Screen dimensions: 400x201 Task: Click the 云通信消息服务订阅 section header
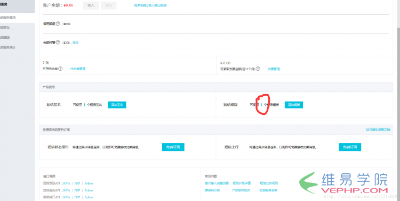pyautogui.click(x=216, y=130)
